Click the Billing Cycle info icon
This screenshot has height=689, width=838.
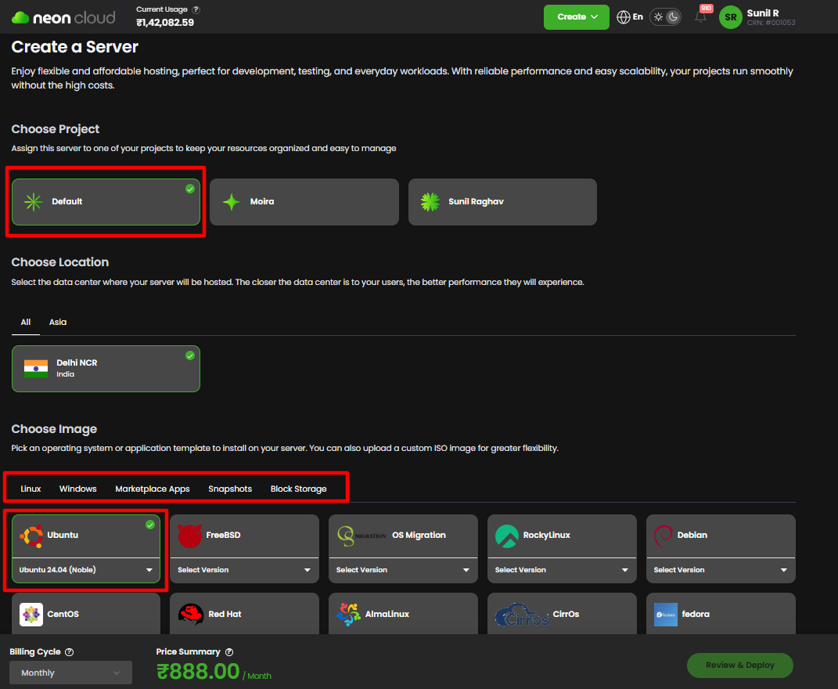(x=70, y=651)
